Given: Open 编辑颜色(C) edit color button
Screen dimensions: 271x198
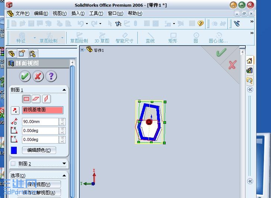Looking at the screenshot, I should 39,150.
